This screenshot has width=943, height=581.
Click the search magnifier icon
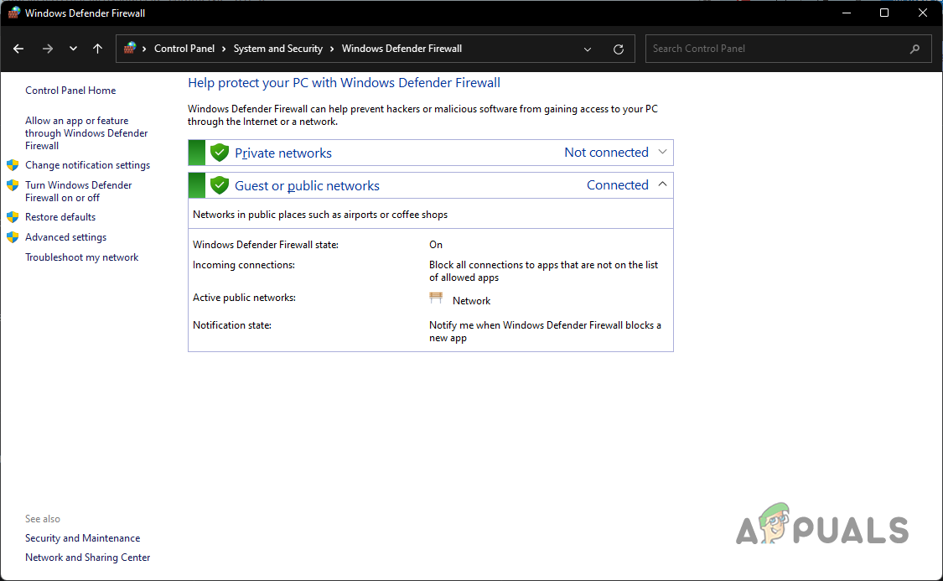coord(915,49)
